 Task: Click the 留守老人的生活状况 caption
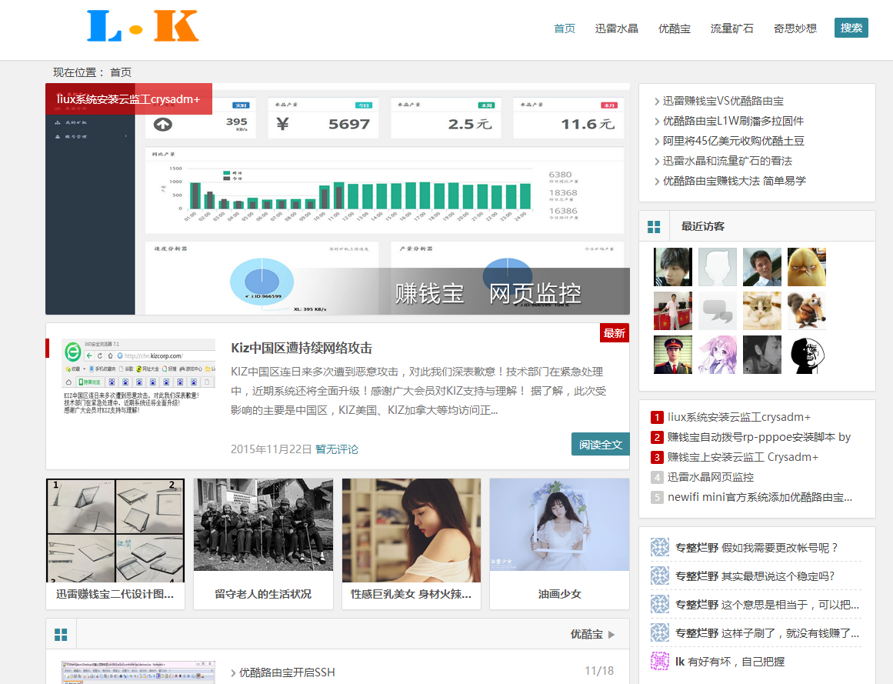[x=263, y=594]
